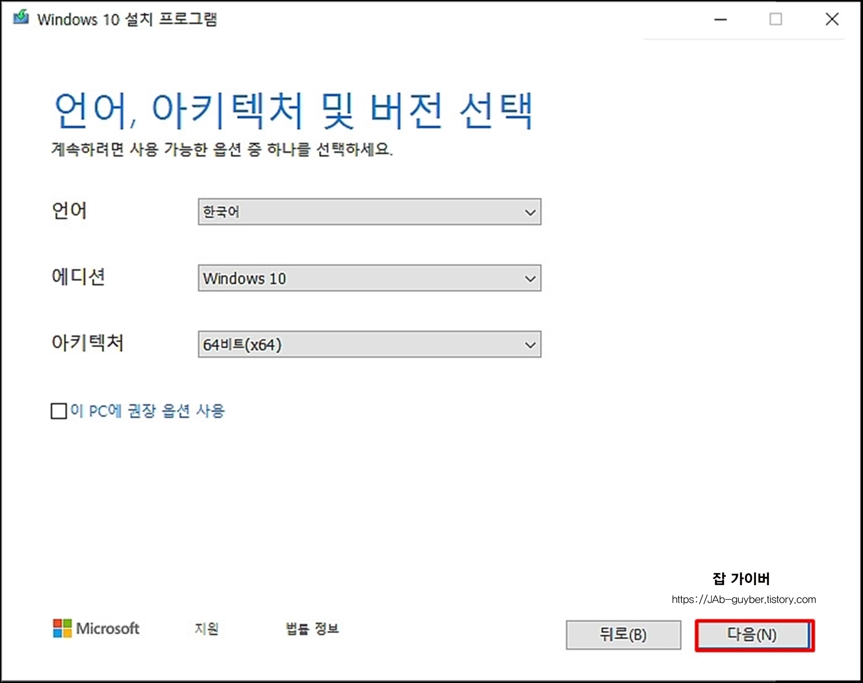Enable '이 PC에 권장 옵션 사용' checkbox
Image resolution: width=863 pixels, height=683 pixels.
(x=59, y=411)
